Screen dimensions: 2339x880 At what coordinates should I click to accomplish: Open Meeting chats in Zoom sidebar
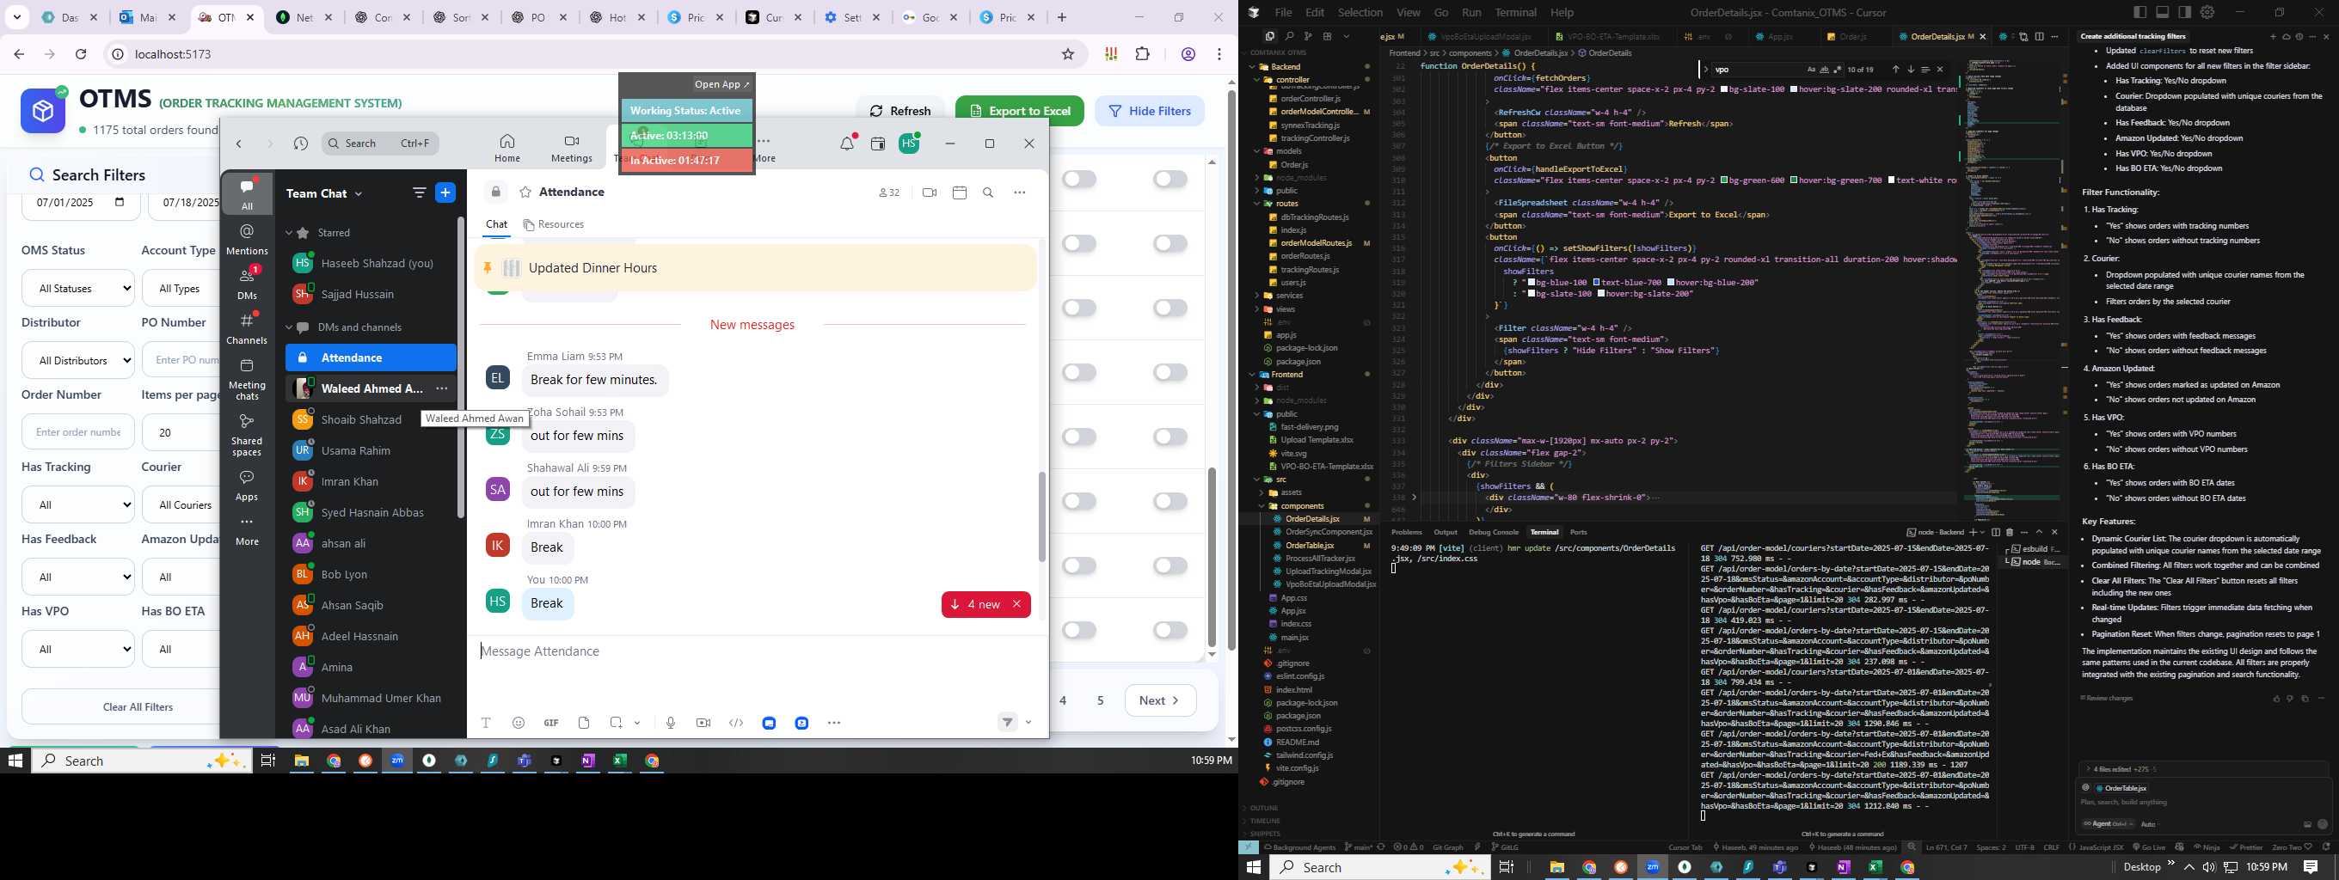point(247,379)
